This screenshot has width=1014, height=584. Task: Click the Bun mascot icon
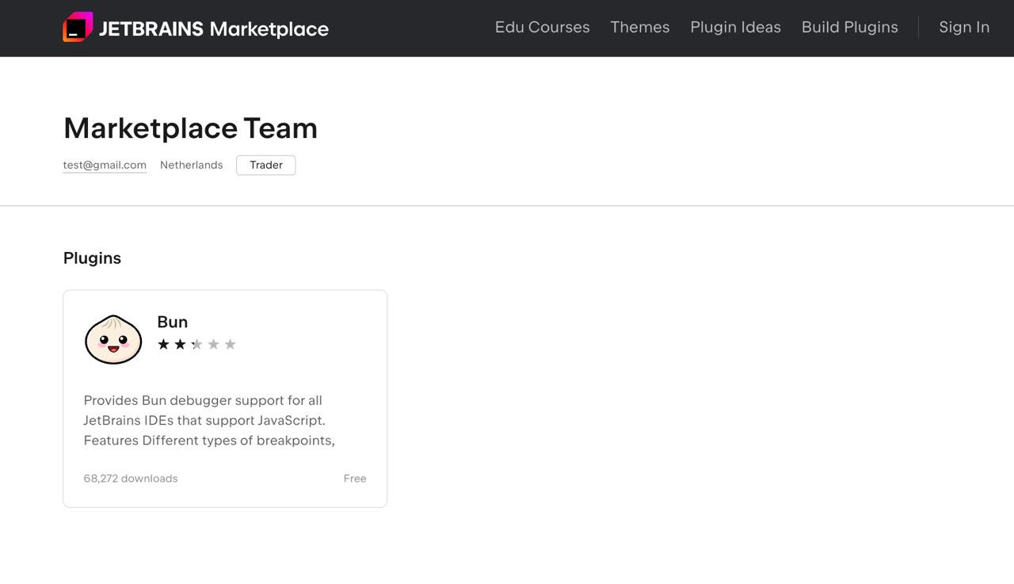(x=113, y=339)
